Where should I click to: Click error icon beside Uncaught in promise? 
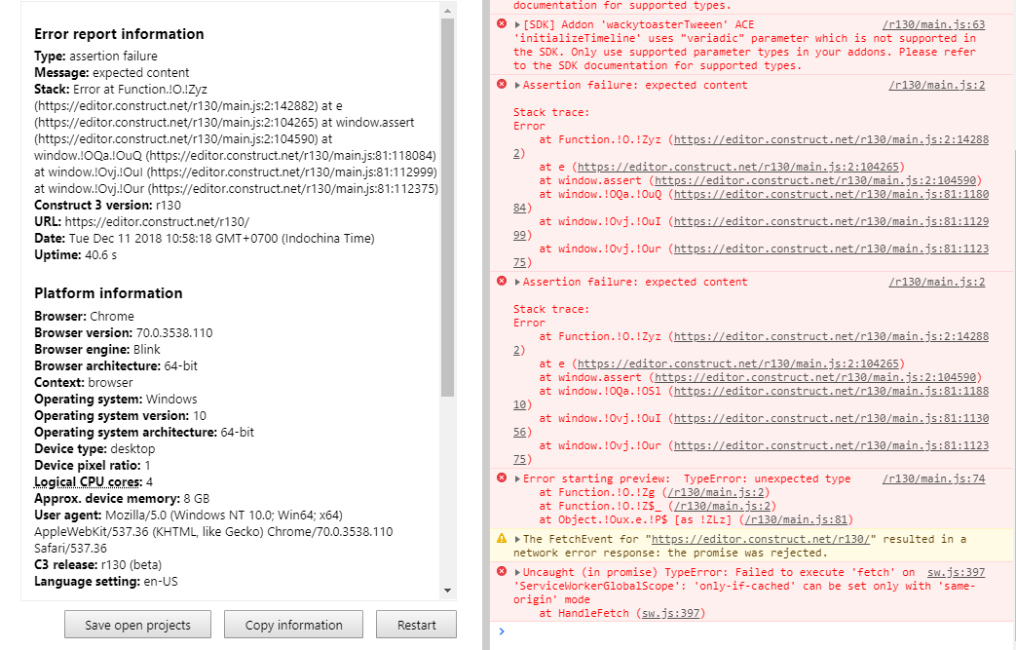502,572
